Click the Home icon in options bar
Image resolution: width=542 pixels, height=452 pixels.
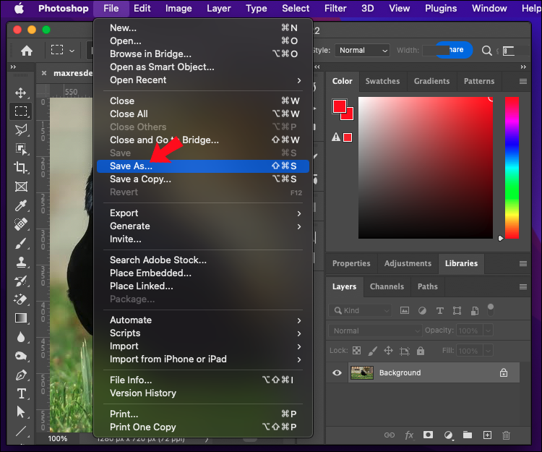[x=27, y=51]
